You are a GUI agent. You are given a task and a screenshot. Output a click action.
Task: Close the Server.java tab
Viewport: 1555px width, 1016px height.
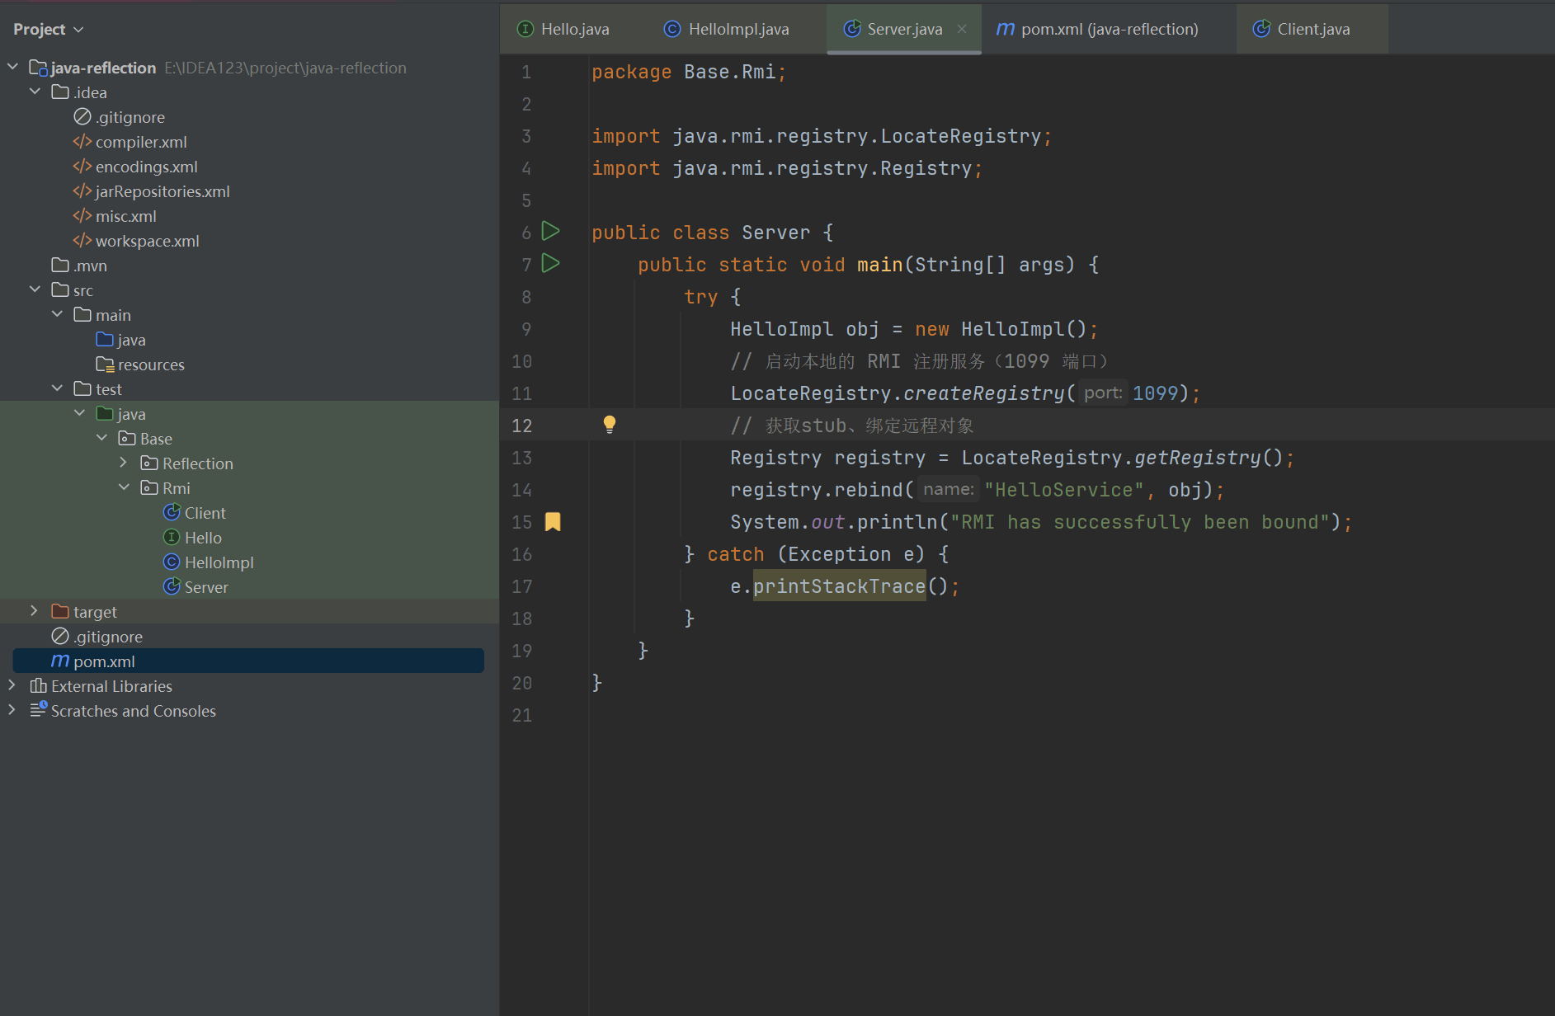[962, 29]
